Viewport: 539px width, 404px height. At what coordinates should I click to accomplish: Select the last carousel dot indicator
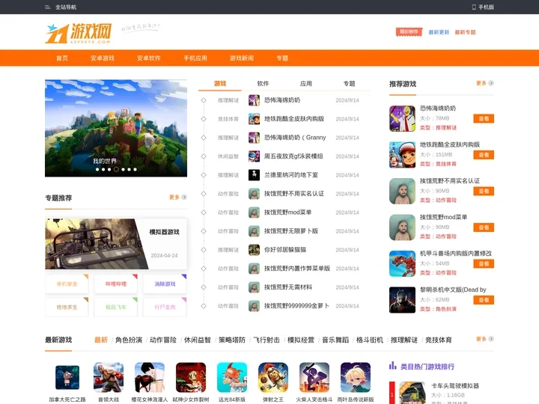pyautogui.click(x=135, y=169)
